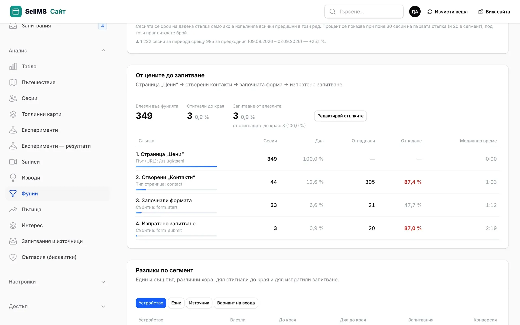This screenshot has width=520, height=325.
Task: Click the 305 dropped sessions cell
Action: click(x=370, y=182)
